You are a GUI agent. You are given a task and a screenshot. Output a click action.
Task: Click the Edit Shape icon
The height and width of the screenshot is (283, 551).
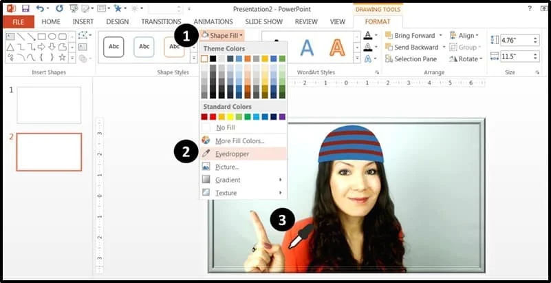(x=84, y=36)
